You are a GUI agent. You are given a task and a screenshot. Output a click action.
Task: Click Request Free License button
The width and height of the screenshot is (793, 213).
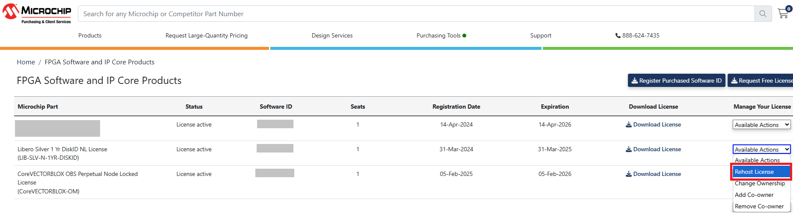click(761, 81)
